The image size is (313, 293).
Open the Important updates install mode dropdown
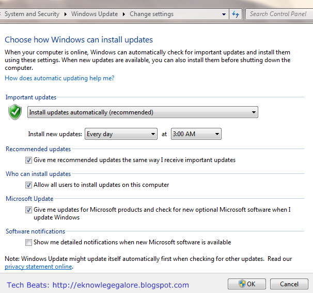(143, 112)
